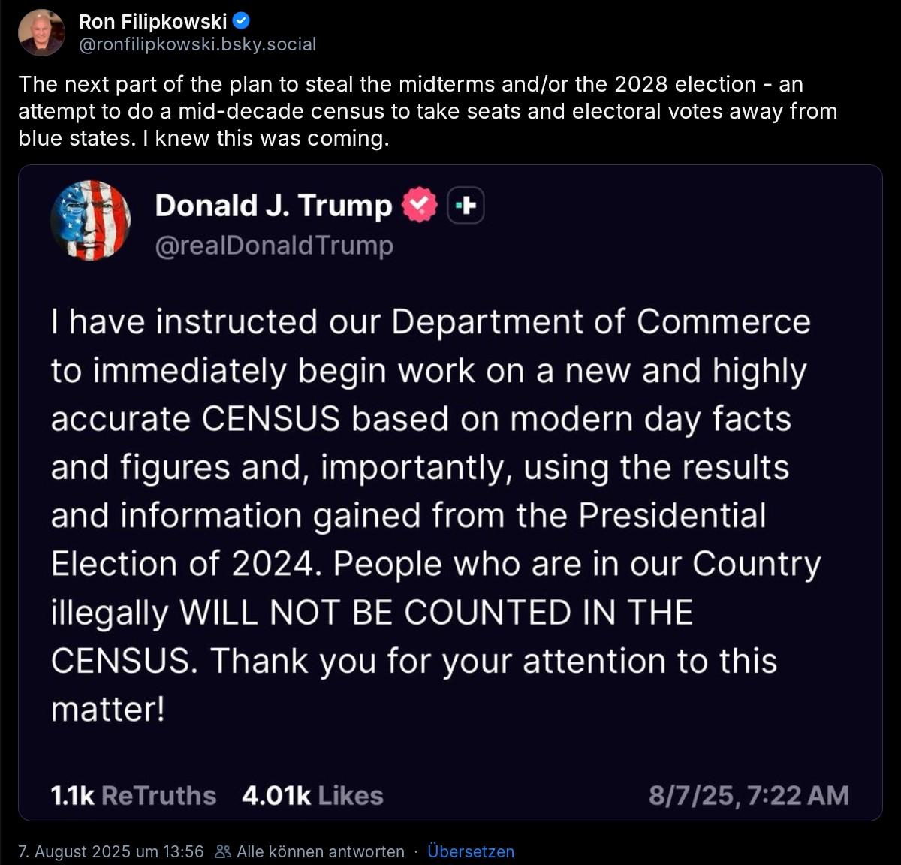The image size is (901, 865).
Task: Click Ron's post text about the midterms
Action: click(426, 111)
